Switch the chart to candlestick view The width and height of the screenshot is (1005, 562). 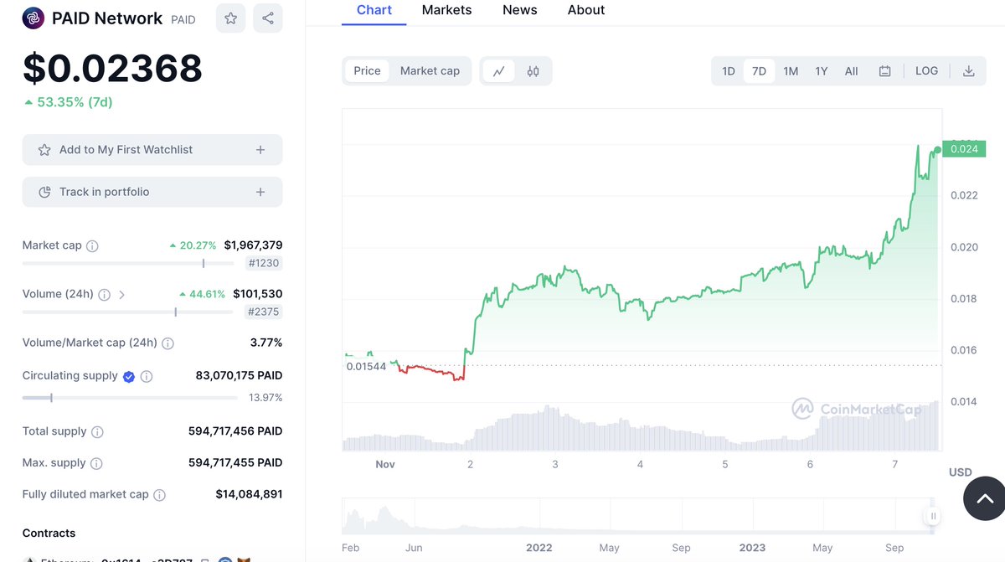coord(534,71)
